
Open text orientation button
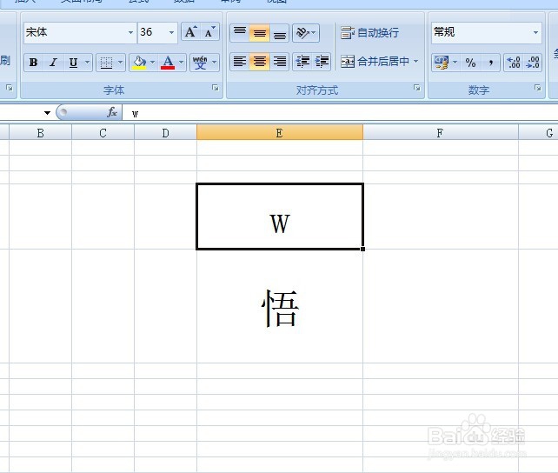pos(306,33)
